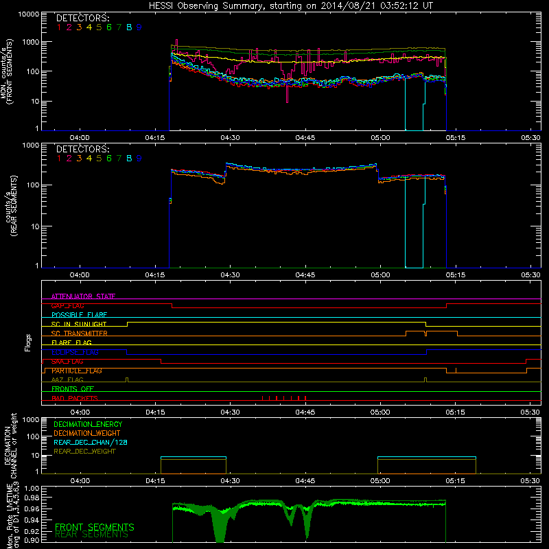Click the AAZ_FLAG label

point(67,380)
